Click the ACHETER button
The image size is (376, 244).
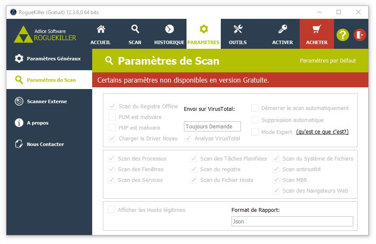[x=316, y=34]
